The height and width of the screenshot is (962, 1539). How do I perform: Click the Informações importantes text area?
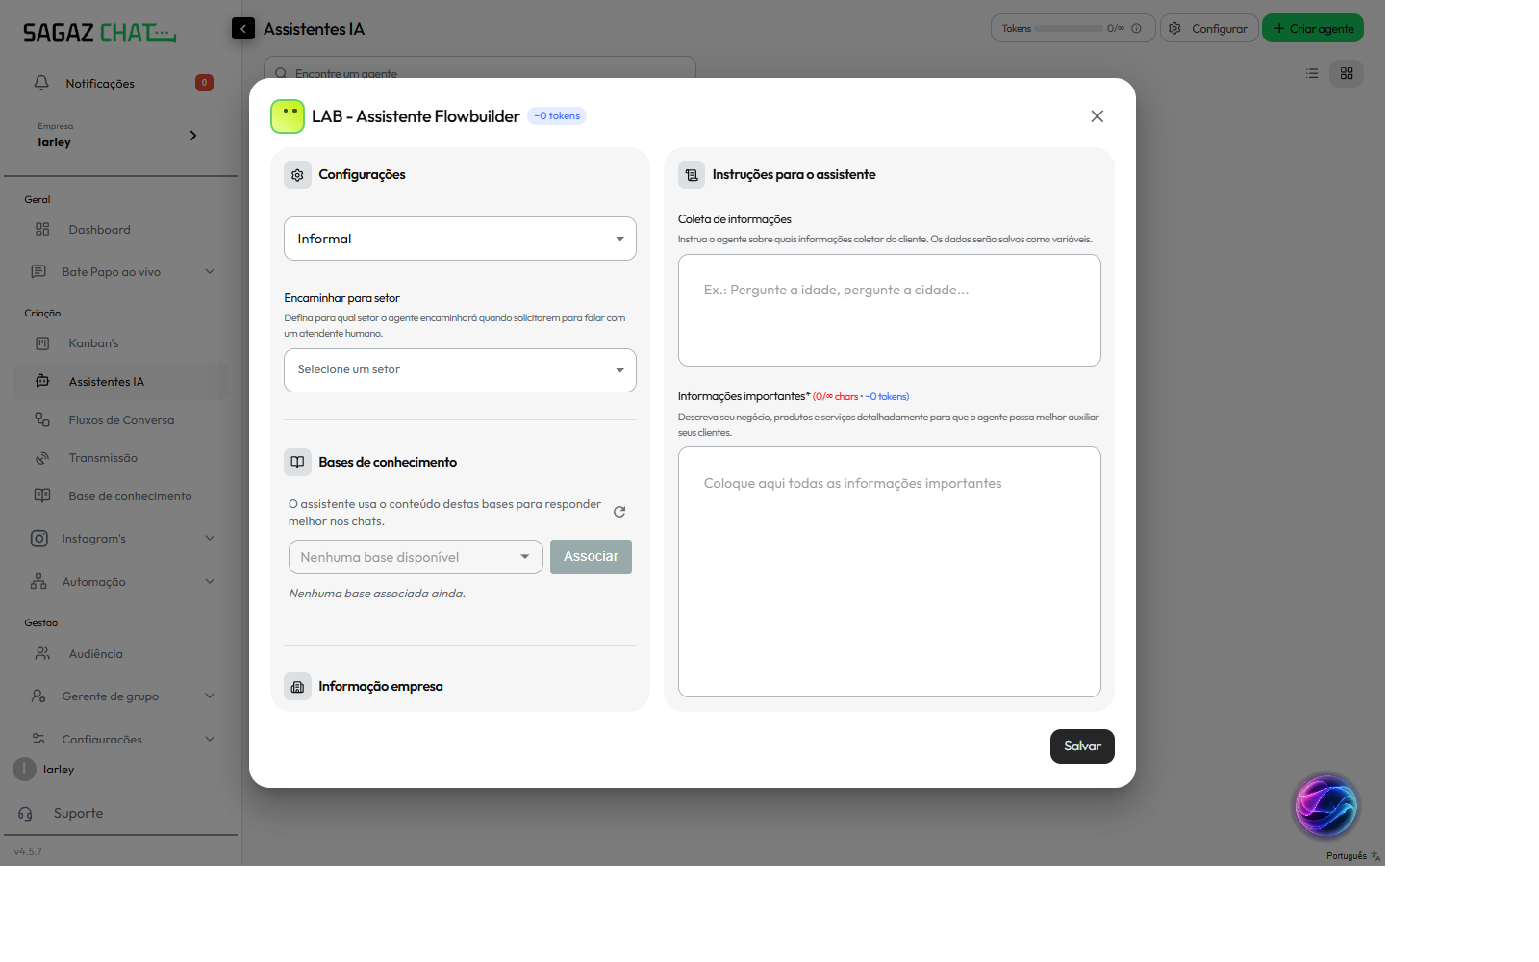[x=890, y=571]
